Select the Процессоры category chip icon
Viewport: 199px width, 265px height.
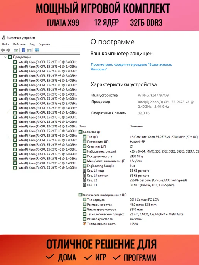(x=10, y=57)
